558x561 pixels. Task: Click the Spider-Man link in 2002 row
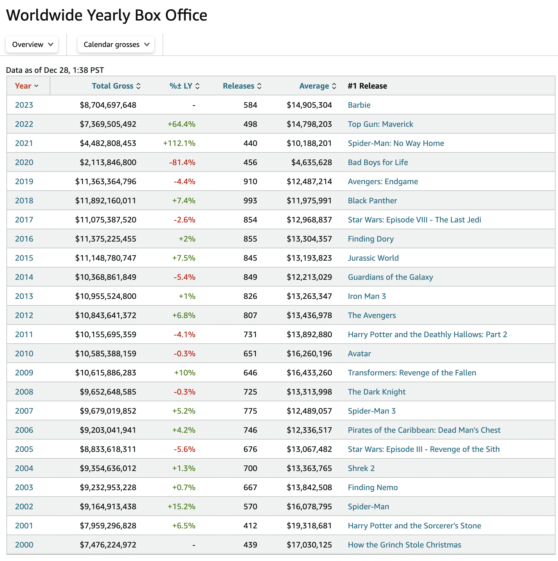click(x=368, y=506)
